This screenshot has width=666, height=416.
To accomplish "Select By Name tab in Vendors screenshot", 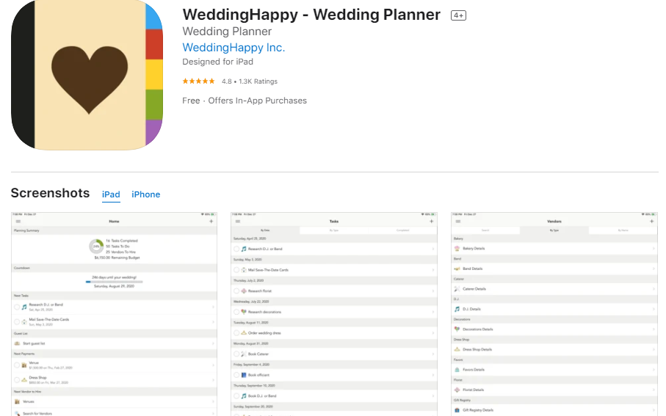I will pos(623,230).
